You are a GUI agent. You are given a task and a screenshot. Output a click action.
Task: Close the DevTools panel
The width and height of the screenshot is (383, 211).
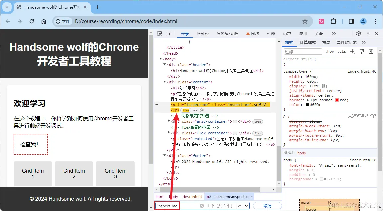[x=377, y=34]
